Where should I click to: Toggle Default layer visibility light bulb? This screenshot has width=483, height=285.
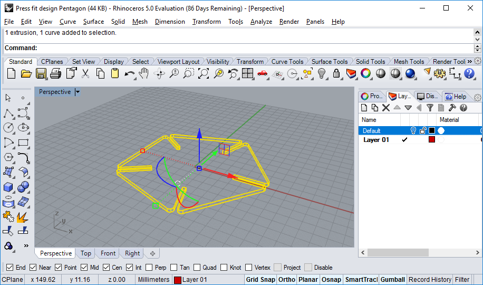413,130
